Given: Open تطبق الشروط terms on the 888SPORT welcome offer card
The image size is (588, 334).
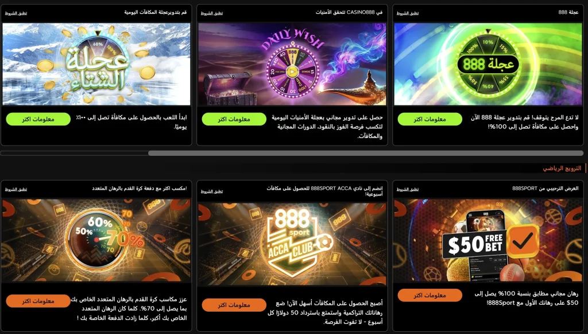Looking at the screenshot, I should coord(408,189).
